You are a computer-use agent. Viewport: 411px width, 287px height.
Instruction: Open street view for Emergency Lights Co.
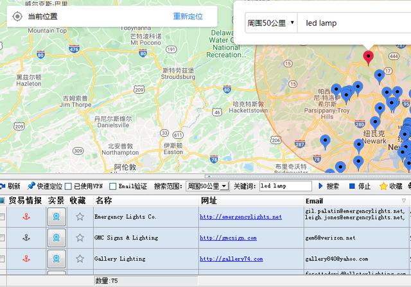57,217
